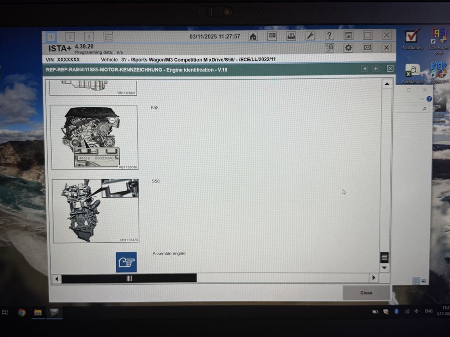This screenshot has height=337, width=450.
Task: Click the document copy icon beside gear
Action: [329, 48]
